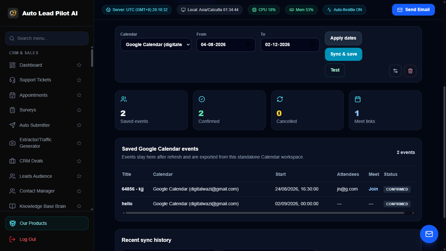
Task: Open the To date picker calendar icon
Action: click(x=312, y=45)
